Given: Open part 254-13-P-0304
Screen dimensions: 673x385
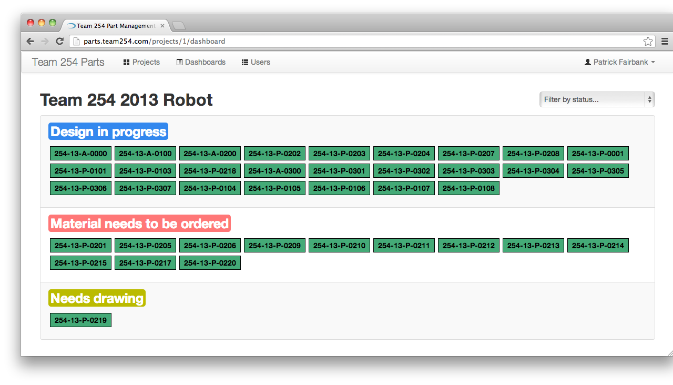Looking at the screenshot, I should 533,171.
